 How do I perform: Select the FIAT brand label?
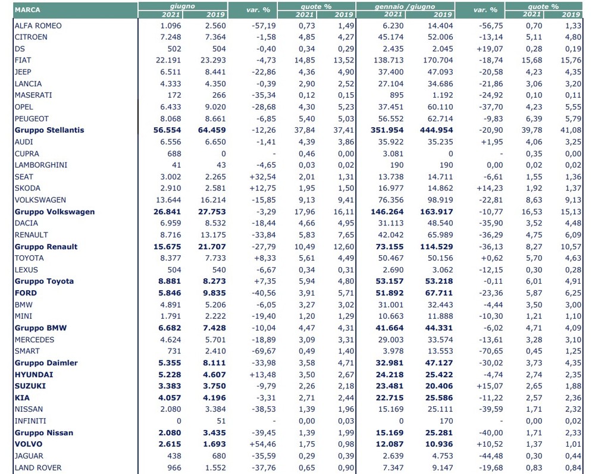(23, 60)
